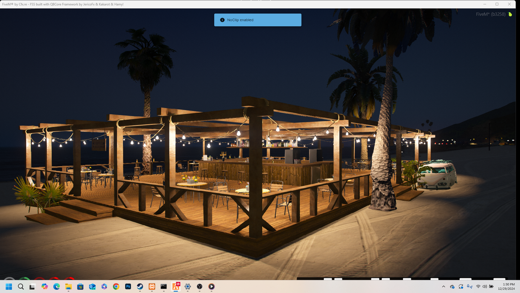Switch to Steam in the taskbar
Image resolution: width=520 pixels, height=293 pixels.
[140, 287]
